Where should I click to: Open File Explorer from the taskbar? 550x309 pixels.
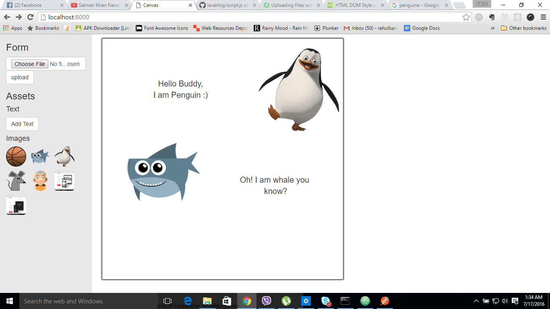pos(207,301)
